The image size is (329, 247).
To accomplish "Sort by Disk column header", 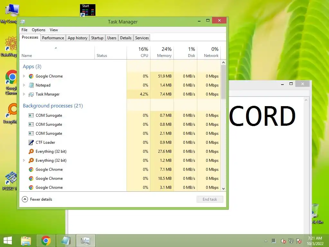I will click(x=185, y=53).
